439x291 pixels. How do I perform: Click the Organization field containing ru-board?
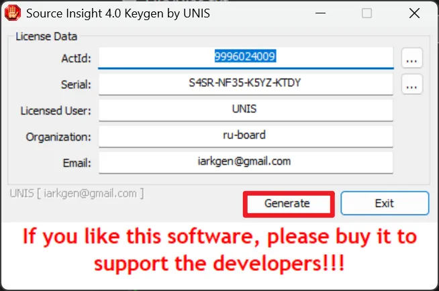coord(246,136)
